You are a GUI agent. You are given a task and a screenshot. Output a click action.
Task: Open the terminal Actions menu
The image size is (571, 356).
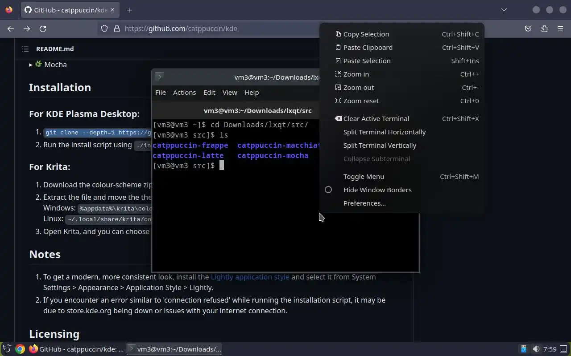(x=184, y=92)
